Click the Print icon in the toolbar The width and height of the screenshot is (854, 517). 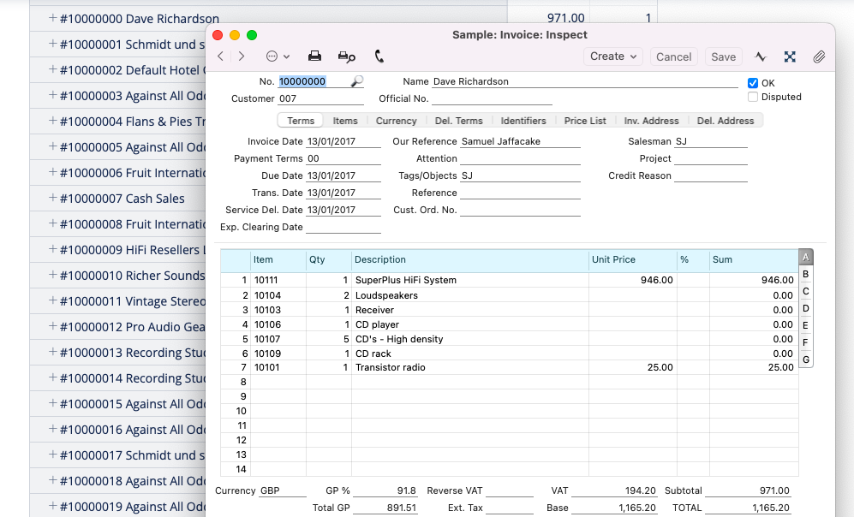tap(314, 55)
